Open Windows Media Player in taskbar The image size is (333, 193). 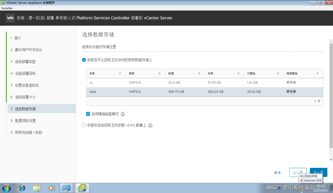pos(51,188)
